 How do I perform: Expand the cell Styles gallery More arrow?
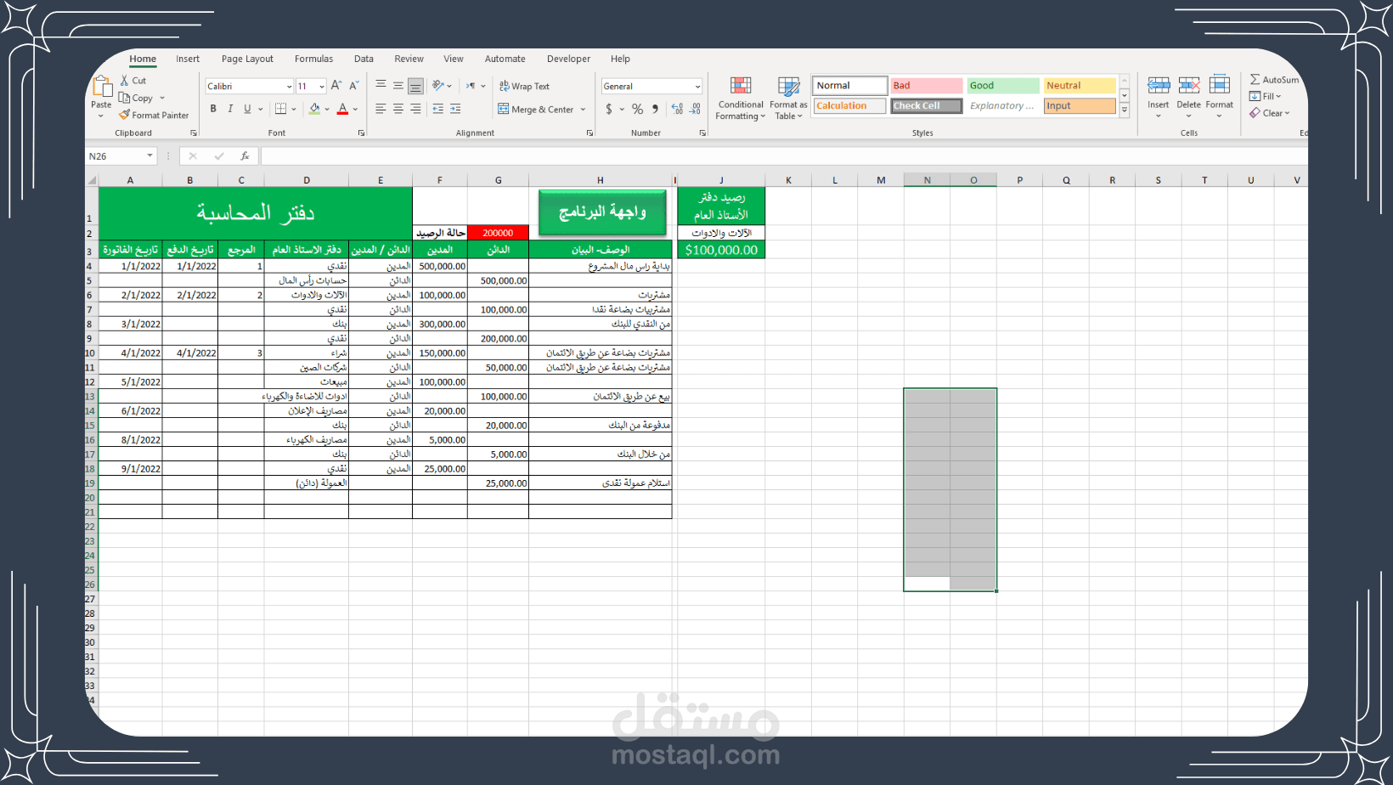[1124, 110]
